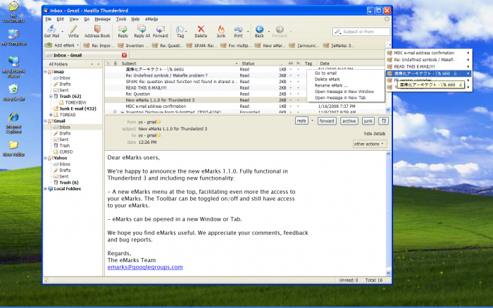
Task: Expand the TOREAD folder
Action: (51, 115)
